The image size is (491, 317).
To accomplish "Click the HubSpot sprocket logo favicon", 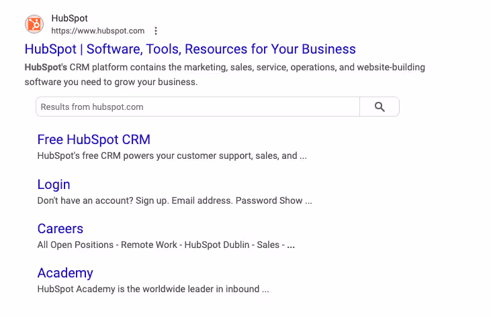I will click(x=34, y=24).
